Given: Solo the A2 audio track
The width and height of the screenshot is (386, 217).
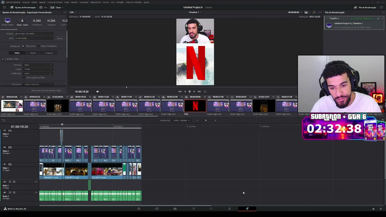Looking at the screenshot, I should point(10,192).
